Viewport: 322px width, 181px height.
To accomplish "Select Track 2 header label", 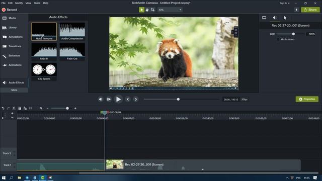I will [x=7, y=153].
